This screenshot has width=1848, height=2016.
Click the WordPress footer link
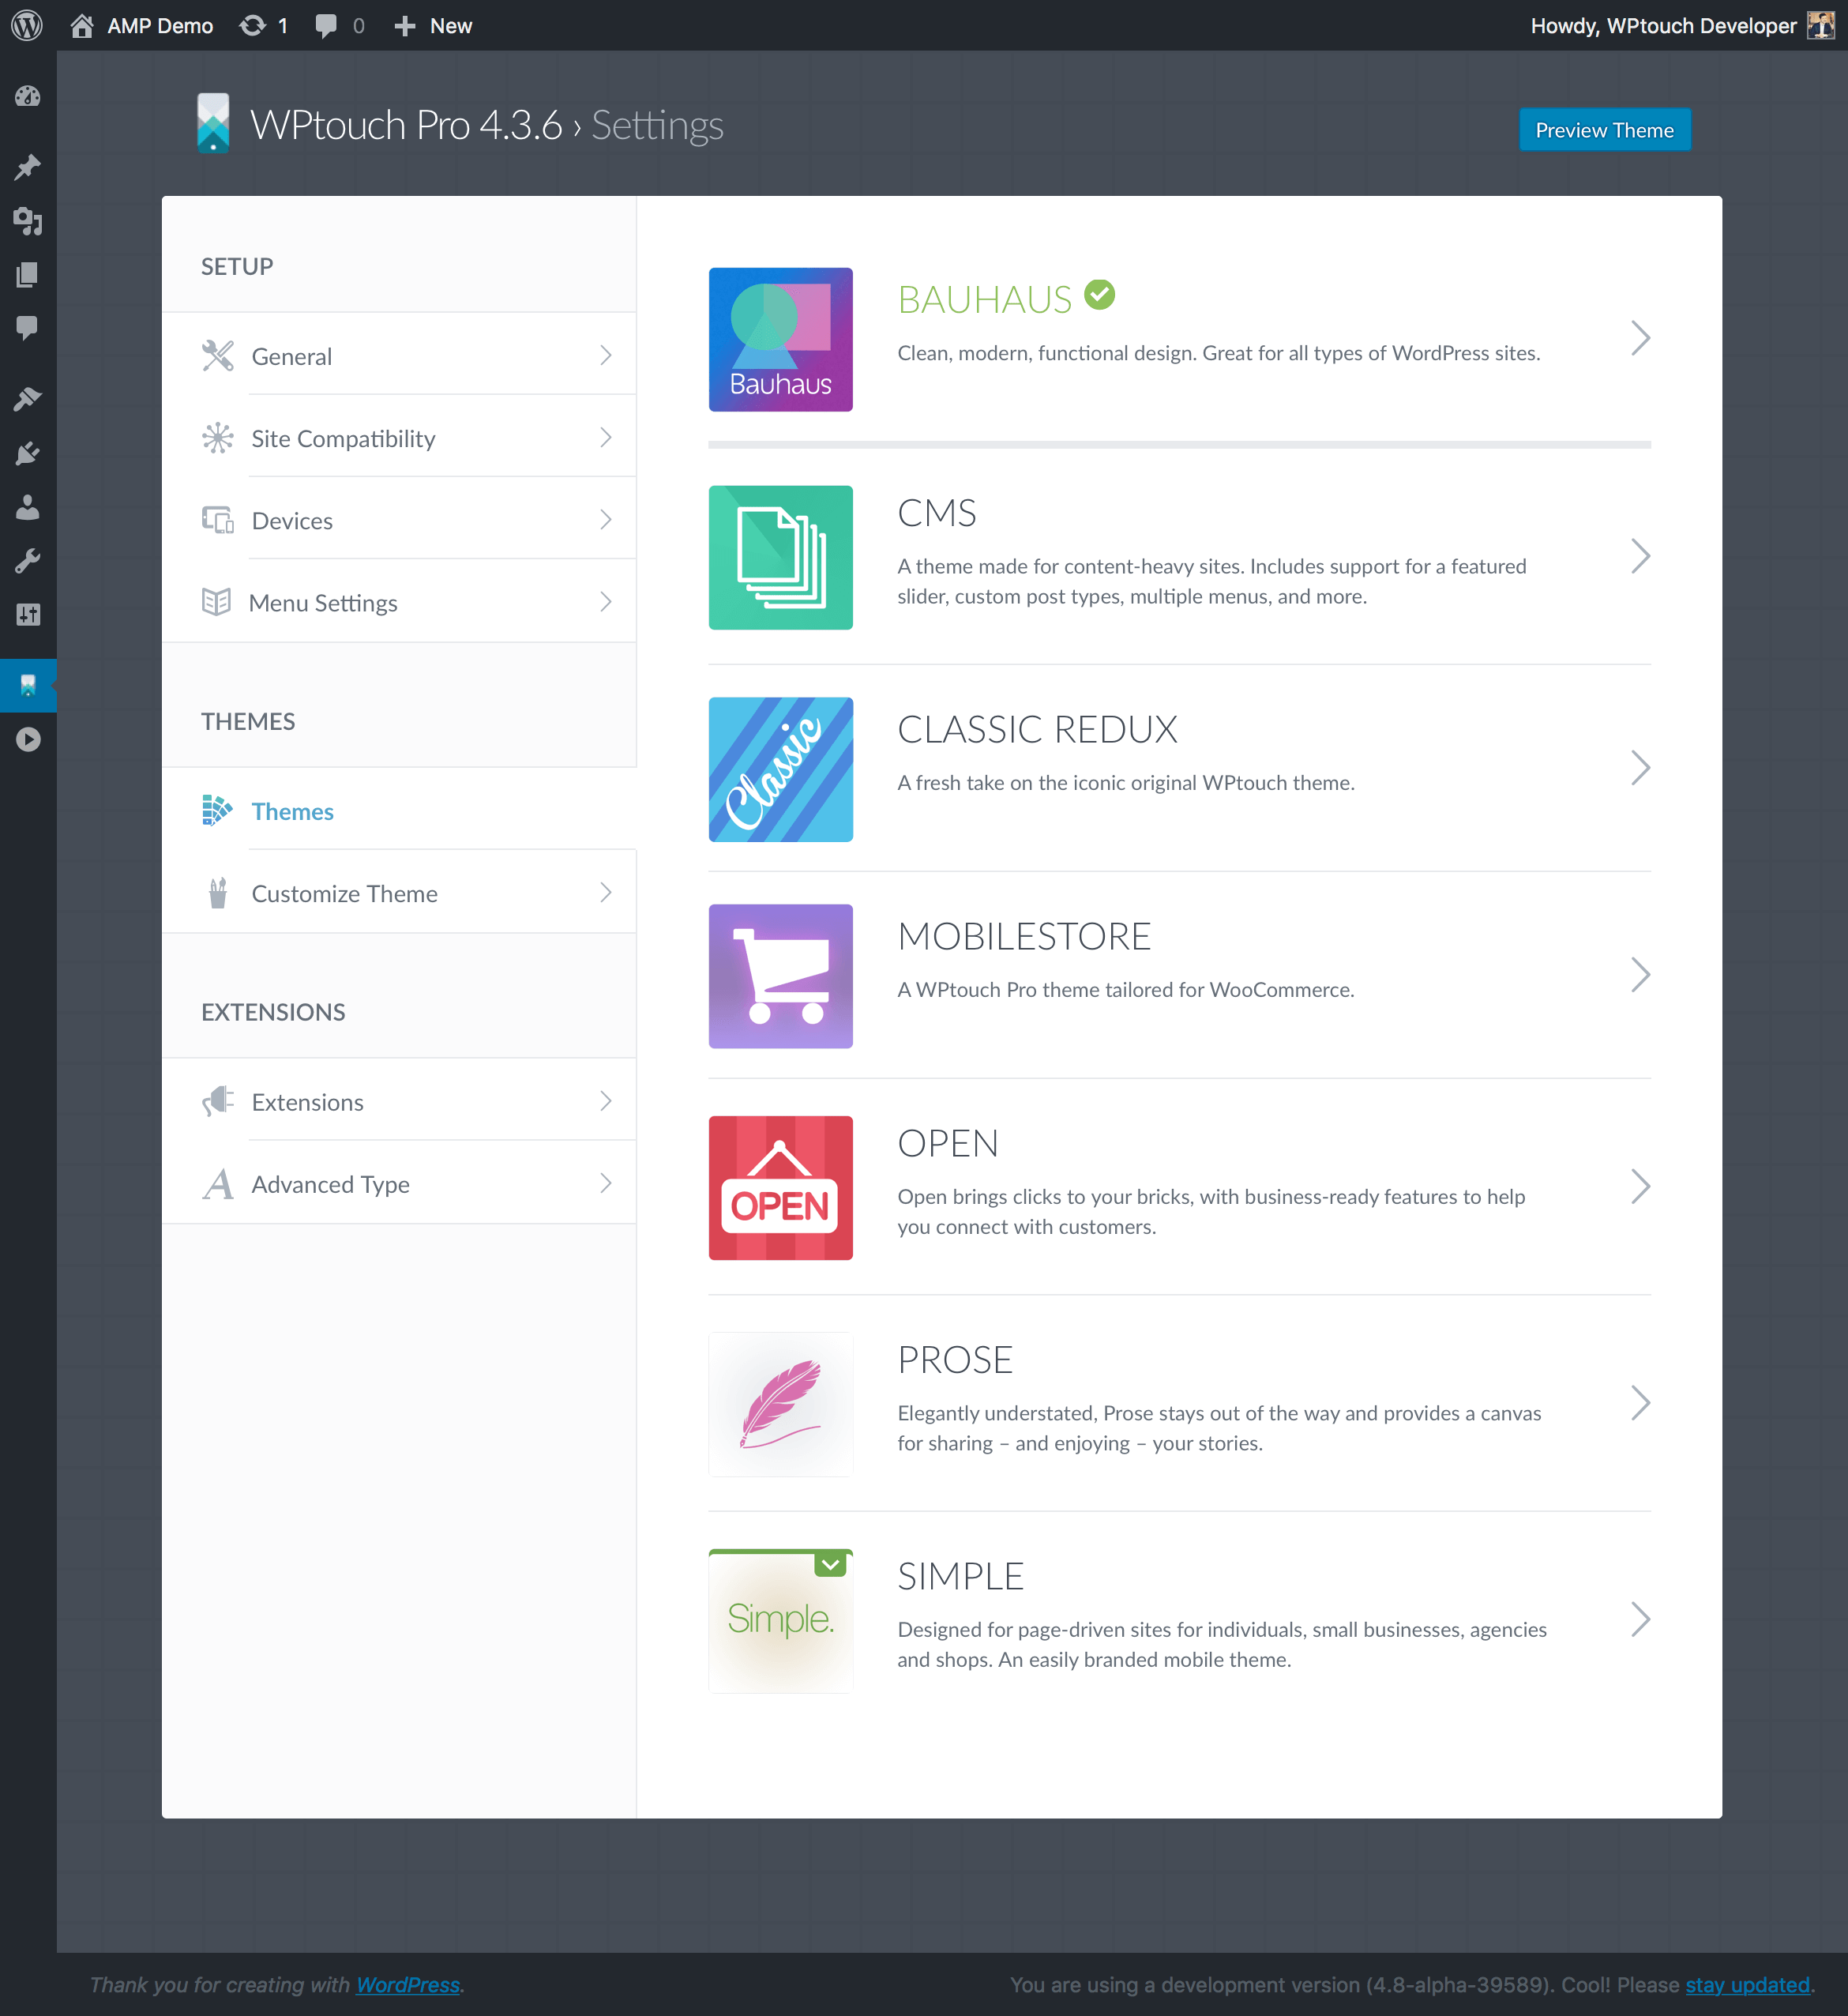408,1984
